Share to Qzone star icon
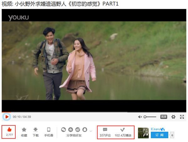The width and height of the screenshot is (188, 142). 70,130
